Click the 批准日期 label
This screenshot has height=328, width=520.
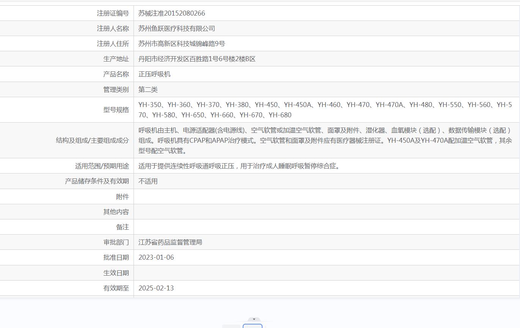pyautogui.click(x=116, y=257)
